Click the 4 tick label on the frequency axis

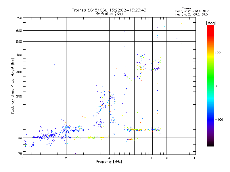[x=109, y=158]
